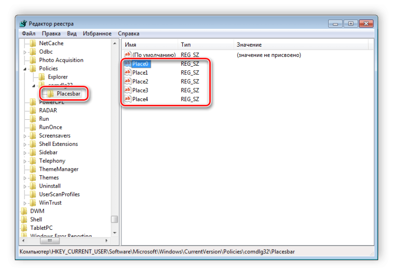393x275 pixels.
Task: Click the Sidebar folder icon
Action: click(33, 153)
